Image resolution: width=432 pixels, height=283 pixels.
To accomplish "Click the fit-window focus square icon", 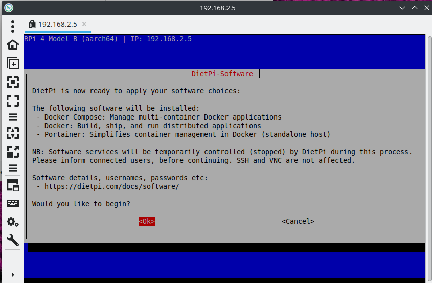I will tap(13, 82).
